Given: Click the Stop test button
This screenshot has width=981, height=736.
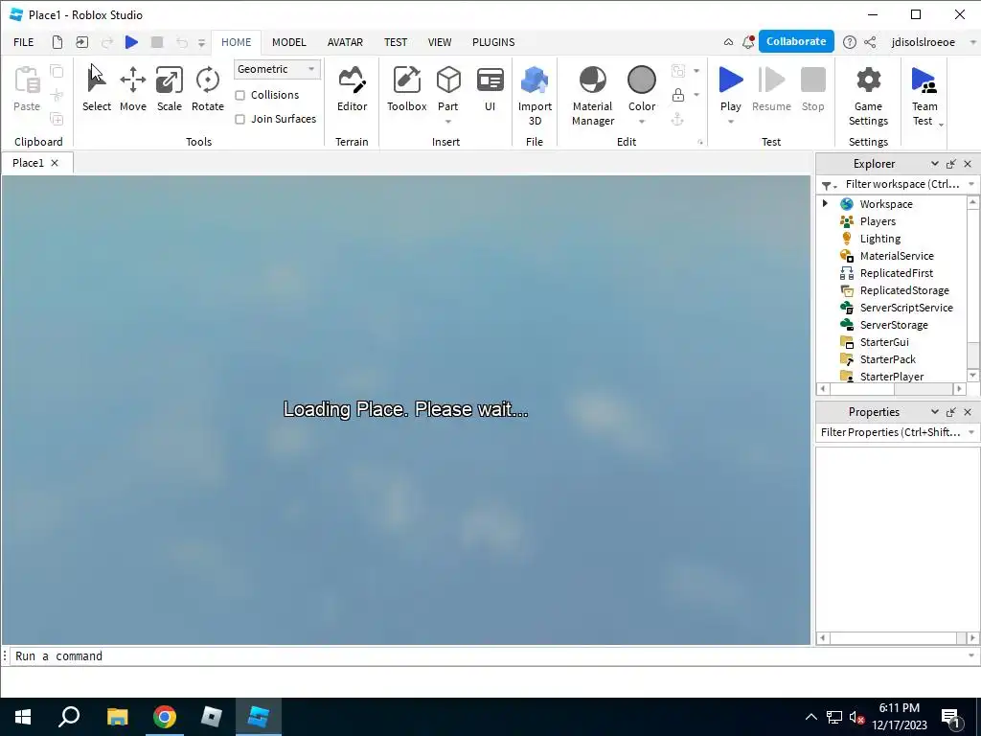Looking at the screenshot, I should (812, 89).
